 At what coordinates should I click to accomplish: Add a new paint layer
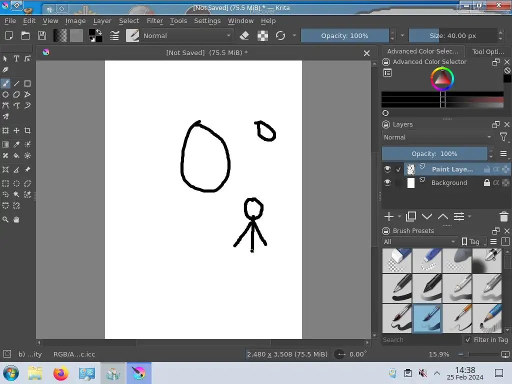(388, 216)
